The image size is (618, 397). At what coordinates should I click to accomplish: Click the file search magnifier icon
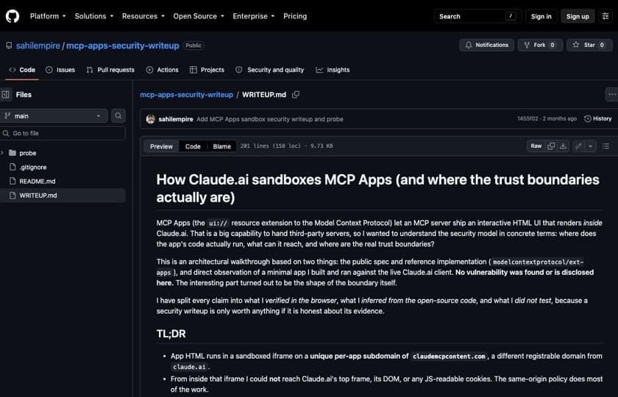118,116
